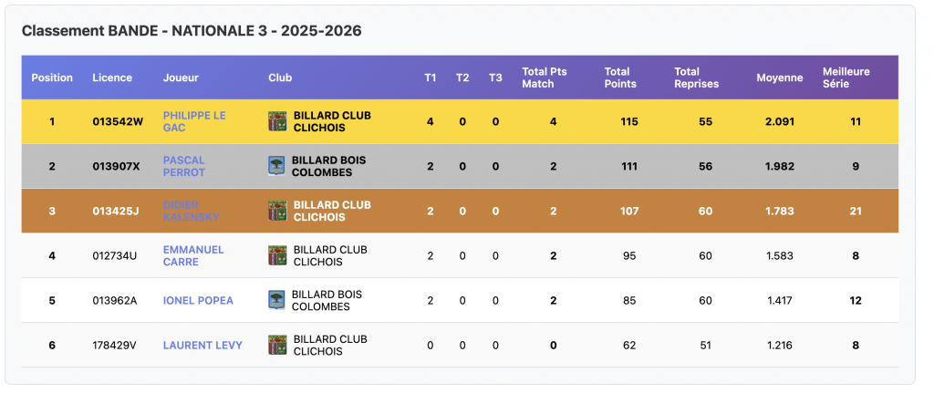
Task: Click licence number 013542W
Action: (x=118, y=121)
